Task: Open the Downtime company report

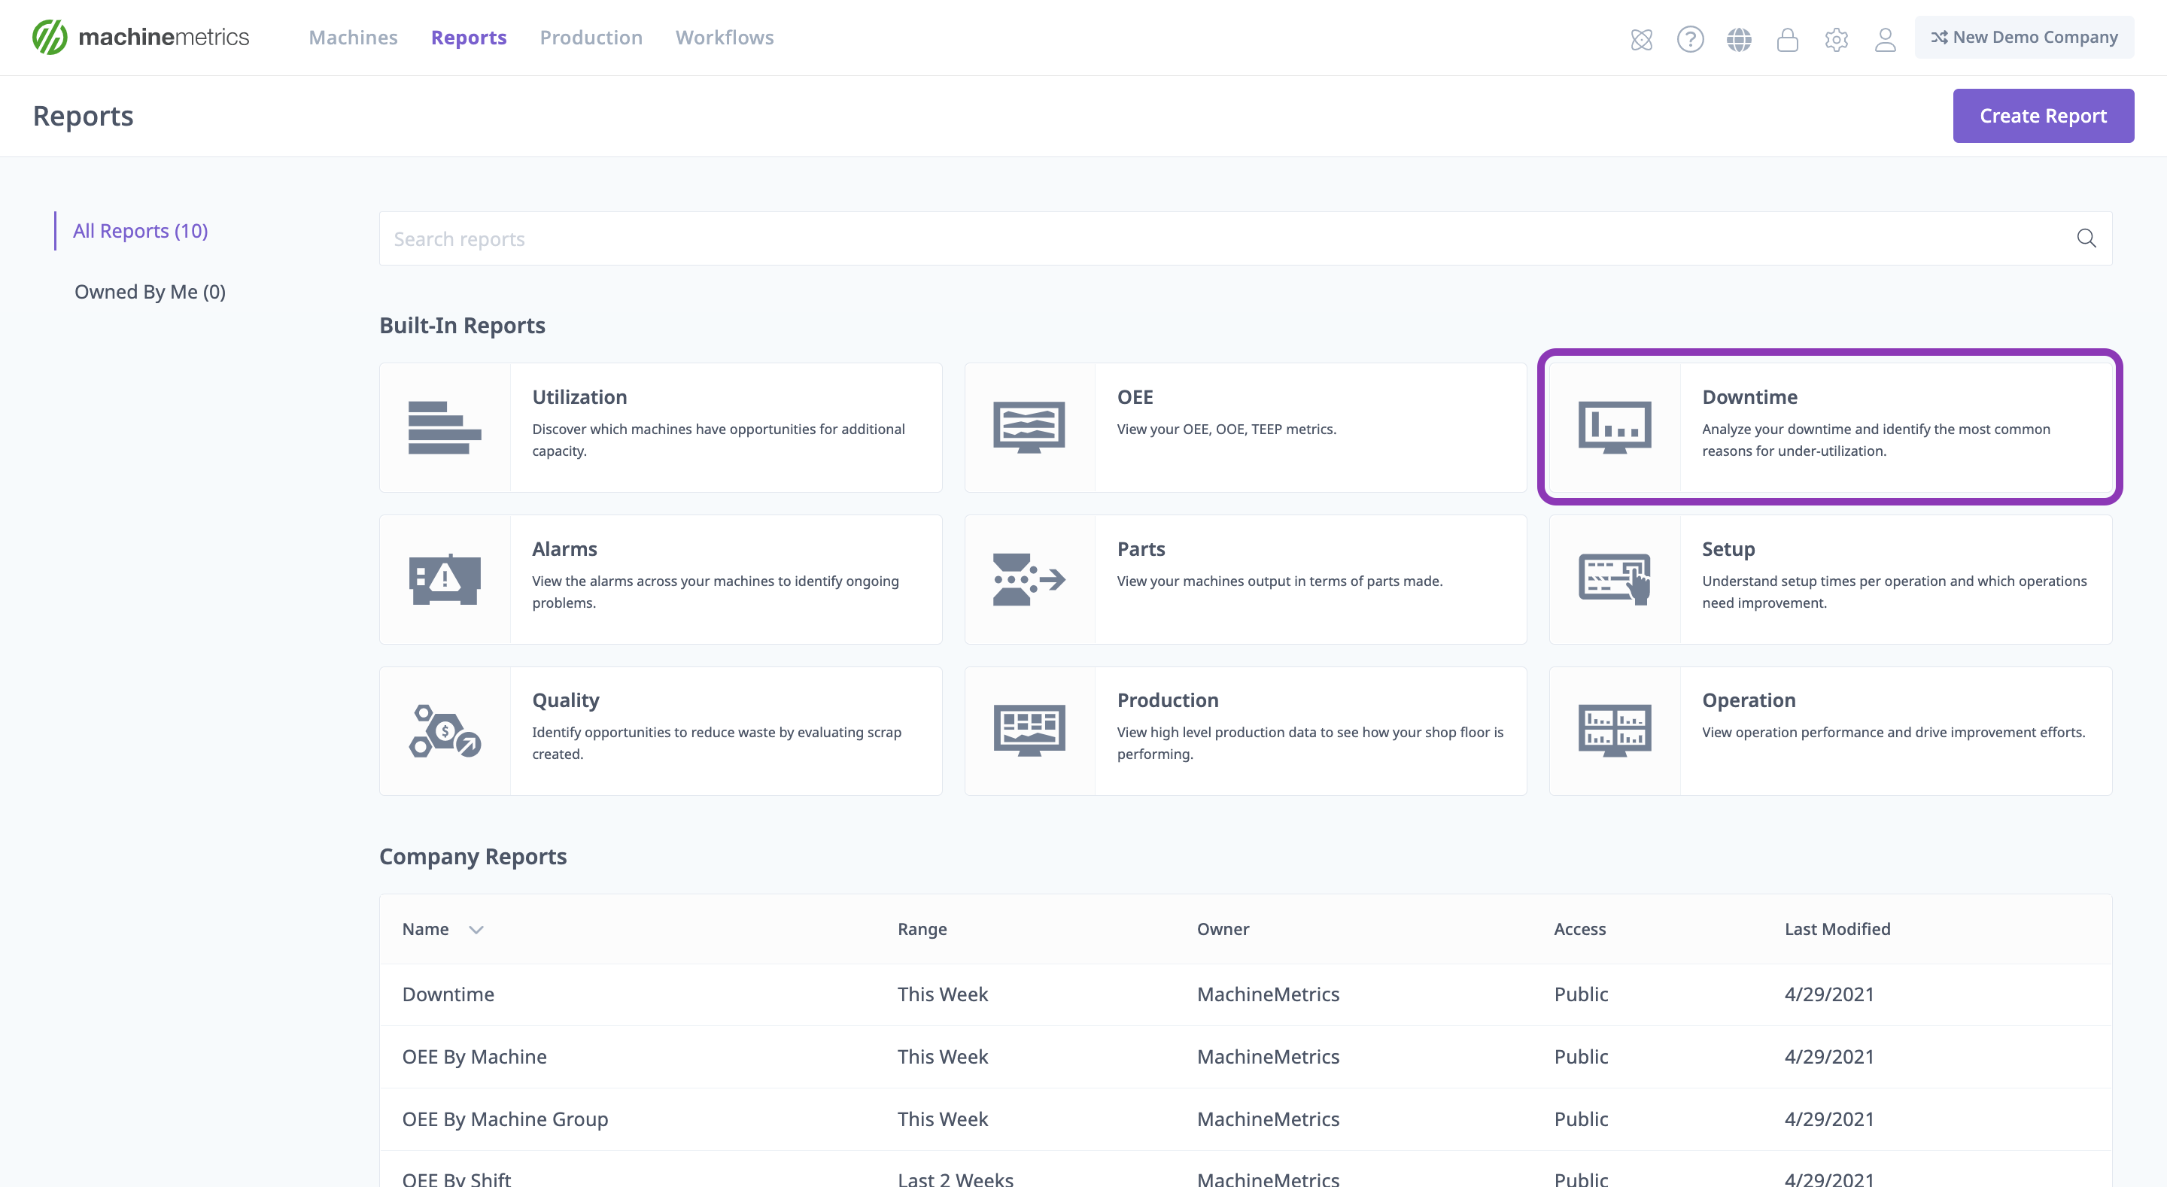Action: pos(448,994)
